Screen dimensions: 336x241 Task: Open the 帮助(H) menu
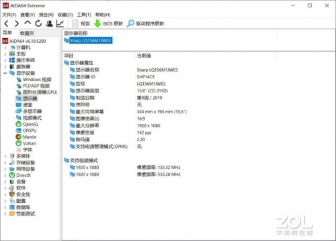[x=103, y=15]
